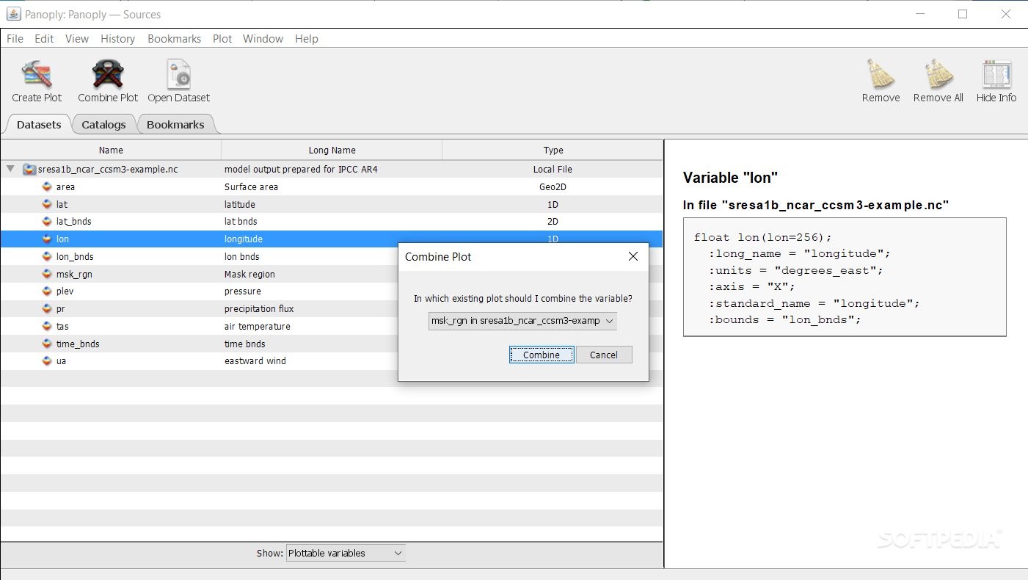Select the msk_rgn variable name
1028x580 pixels.
click(74, 274)
